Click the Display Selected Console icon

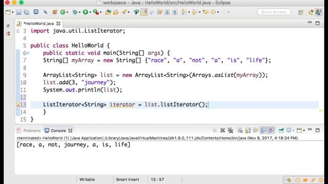coord(289,130)
